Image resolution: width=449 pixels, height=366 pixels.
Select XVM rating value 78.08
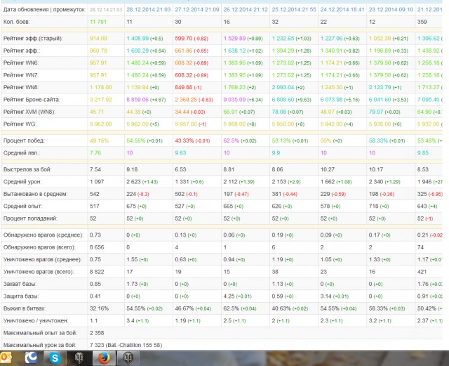click(x=279, y=112)
